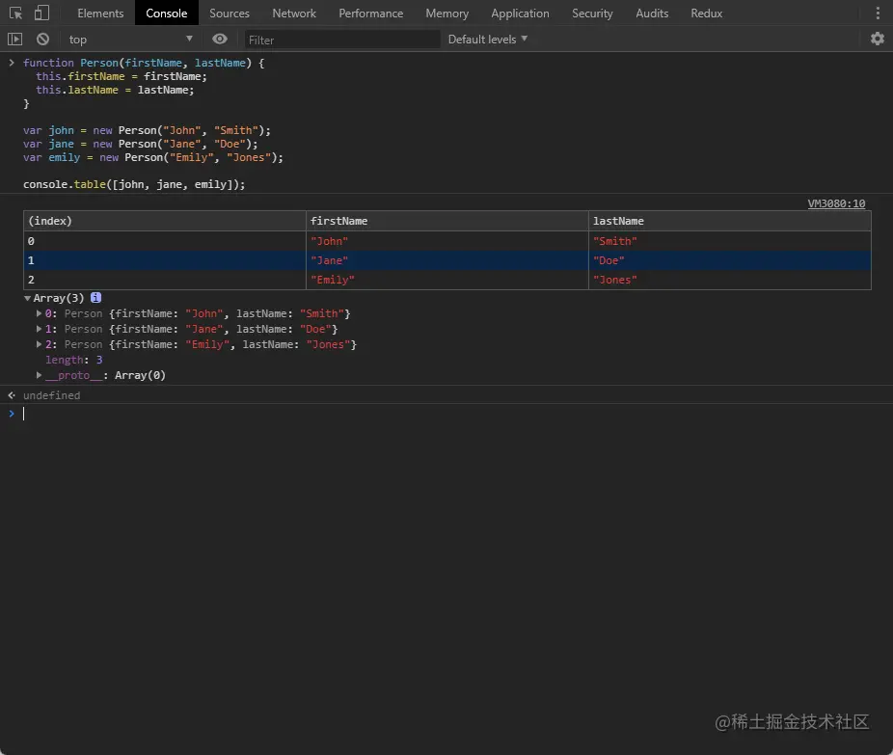Viewport: 893px width, 755px height.
Task: Open console settings gear icon
Action: [x=877, y=40]
